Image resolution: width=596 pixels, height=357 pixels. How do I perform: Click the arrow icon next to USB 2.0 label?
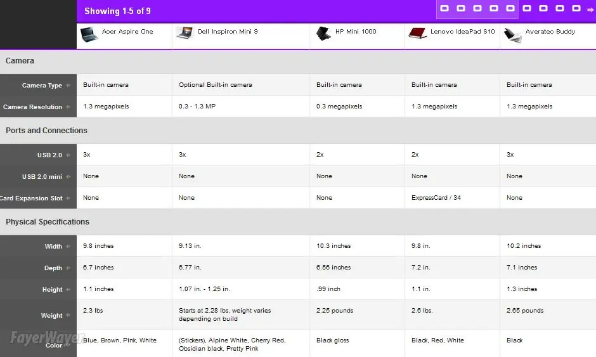pyautogui.click(x=68, y=155)
